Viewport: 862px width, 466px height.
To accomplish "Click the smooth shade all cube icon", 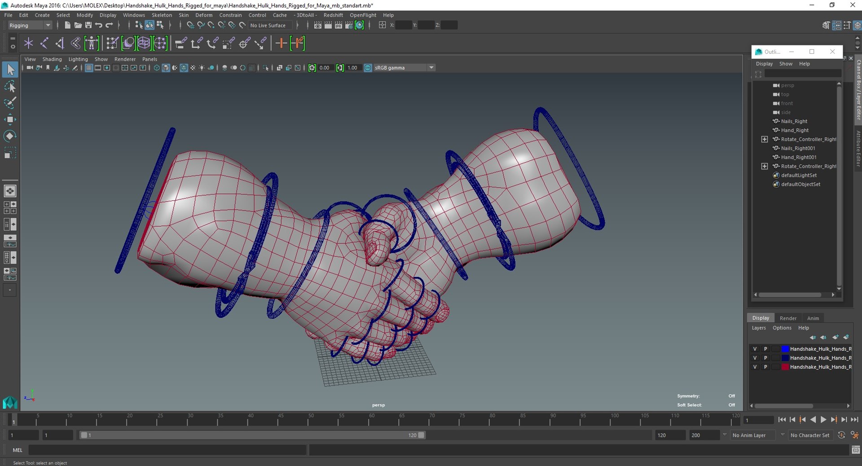I will tap(166, 68).
